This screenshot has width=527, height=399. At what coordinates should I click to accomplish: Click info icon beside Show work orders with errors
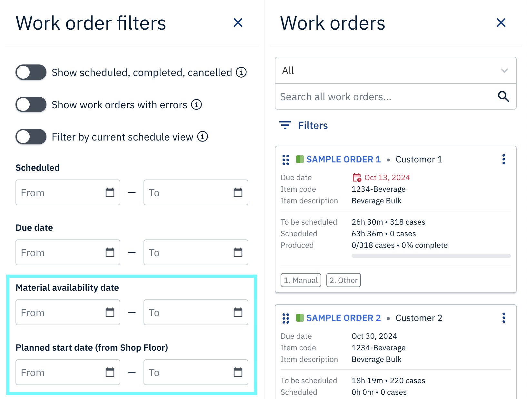click(196, 104)
